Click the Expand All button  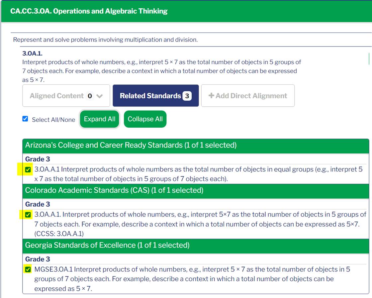99,119
